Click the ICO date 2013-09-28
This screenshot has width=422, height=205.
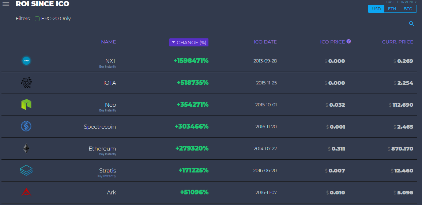click(265, 61)
